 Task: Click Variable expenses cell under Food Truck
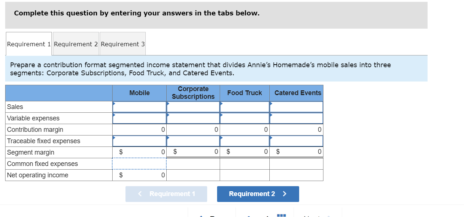pyautogui.click(x=244, y=118)
